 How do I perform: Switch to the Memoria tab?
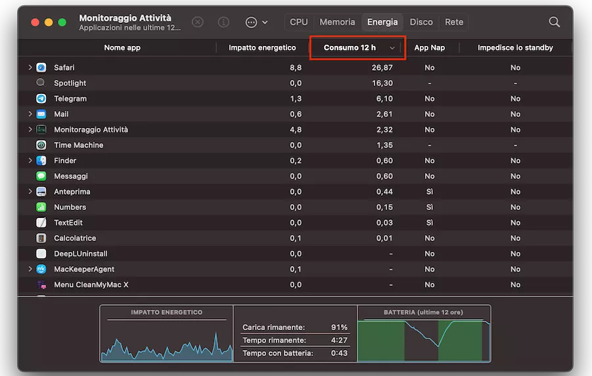pos(337,22)
